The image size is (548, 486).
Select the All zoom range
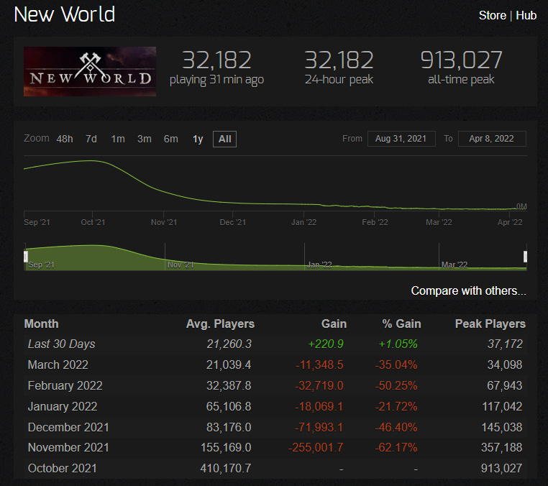(x=224, y=139)
